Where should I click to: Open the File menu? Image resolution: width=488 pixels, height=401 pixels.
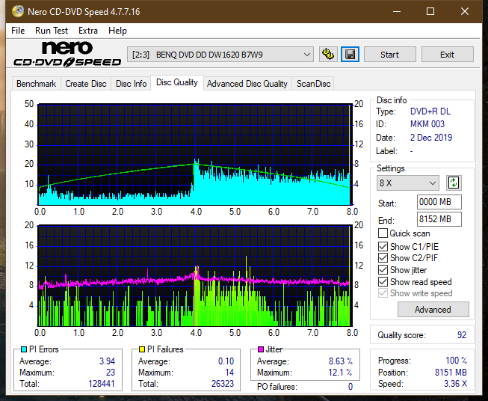click(18, 31)
